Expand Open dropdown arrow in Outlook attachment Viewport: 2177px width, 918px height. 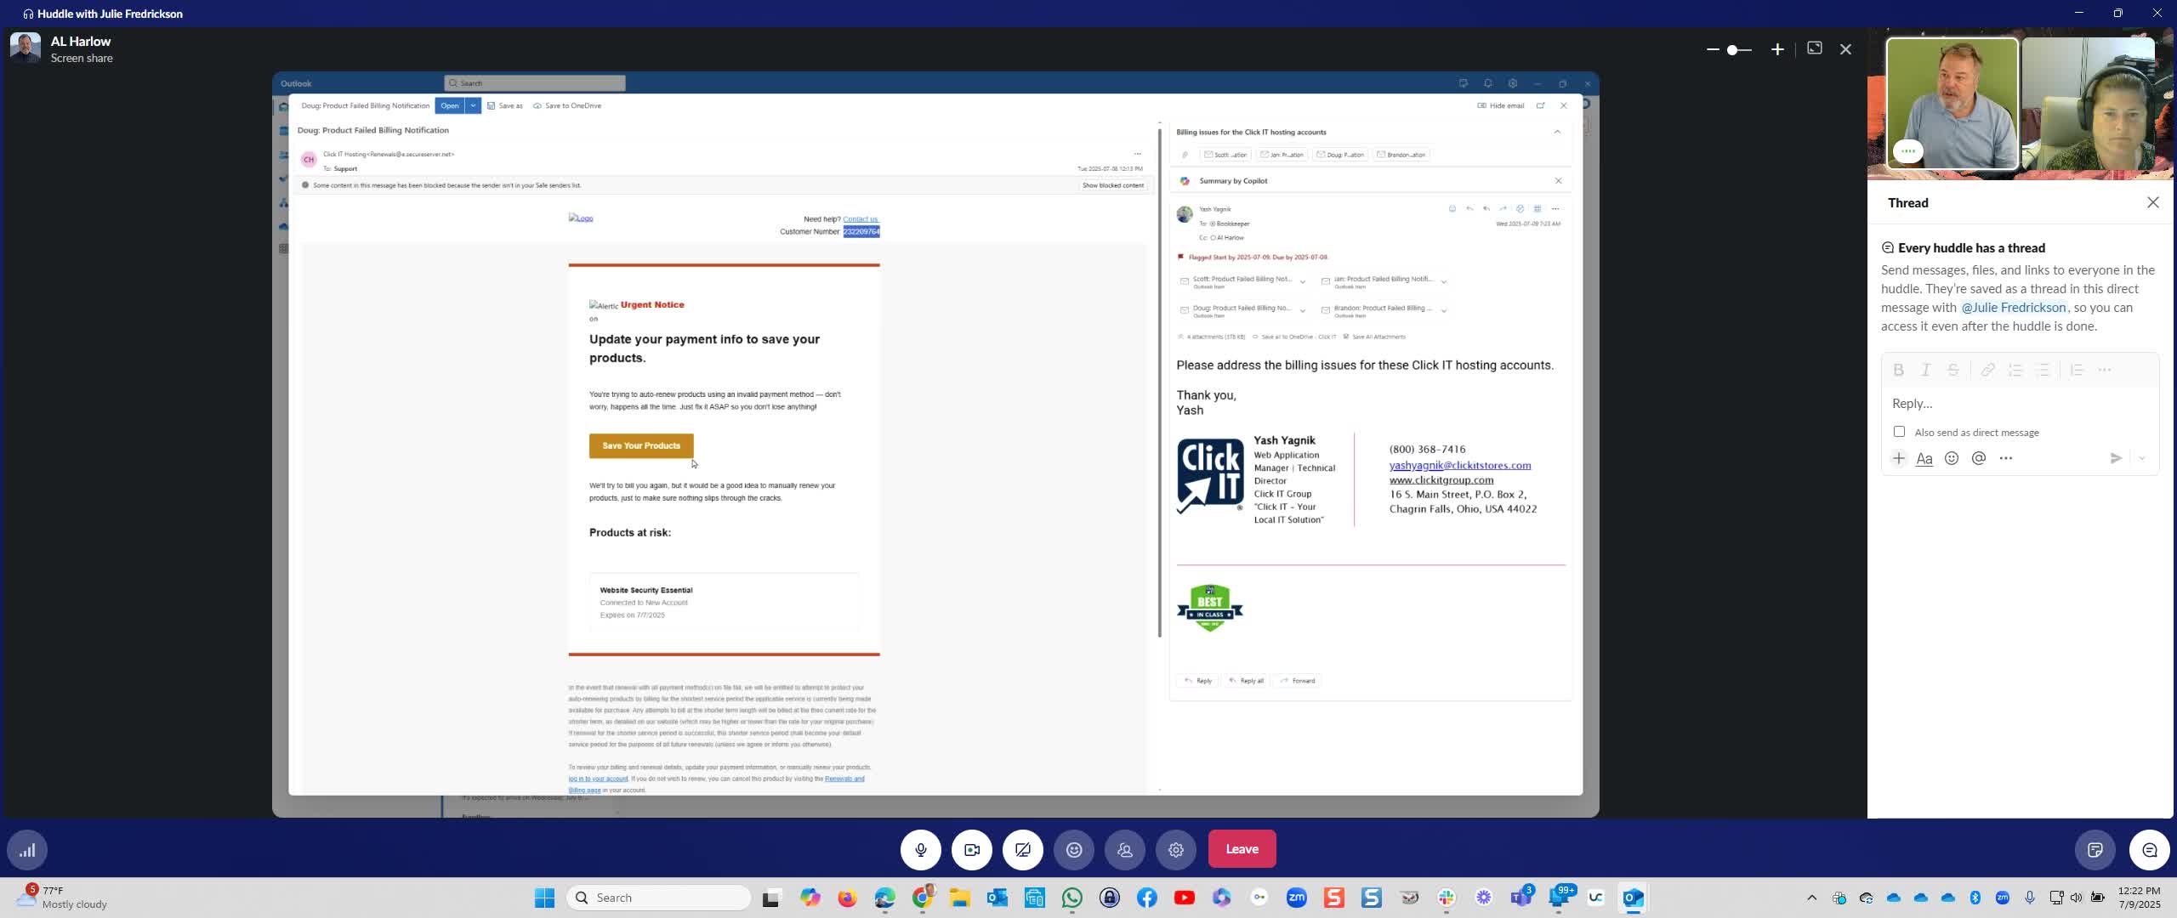[x=473, y=105]
